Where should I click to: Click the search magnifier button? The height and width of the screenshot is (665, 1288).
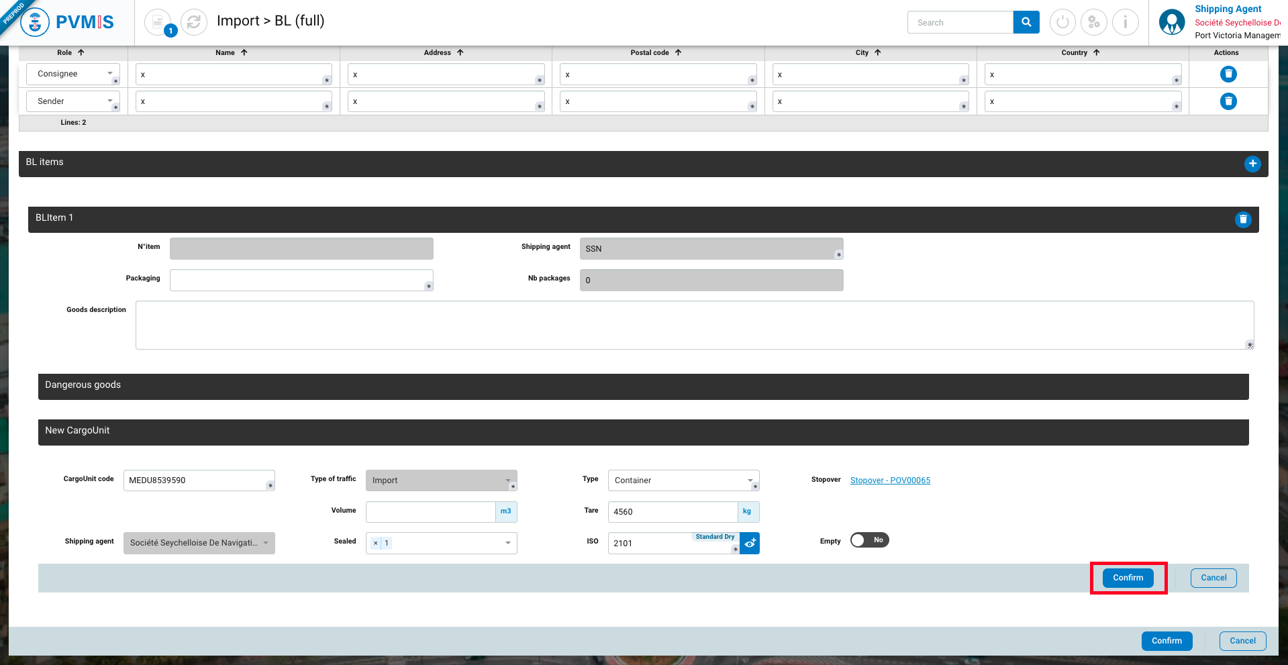click(x=1026, y=22)
